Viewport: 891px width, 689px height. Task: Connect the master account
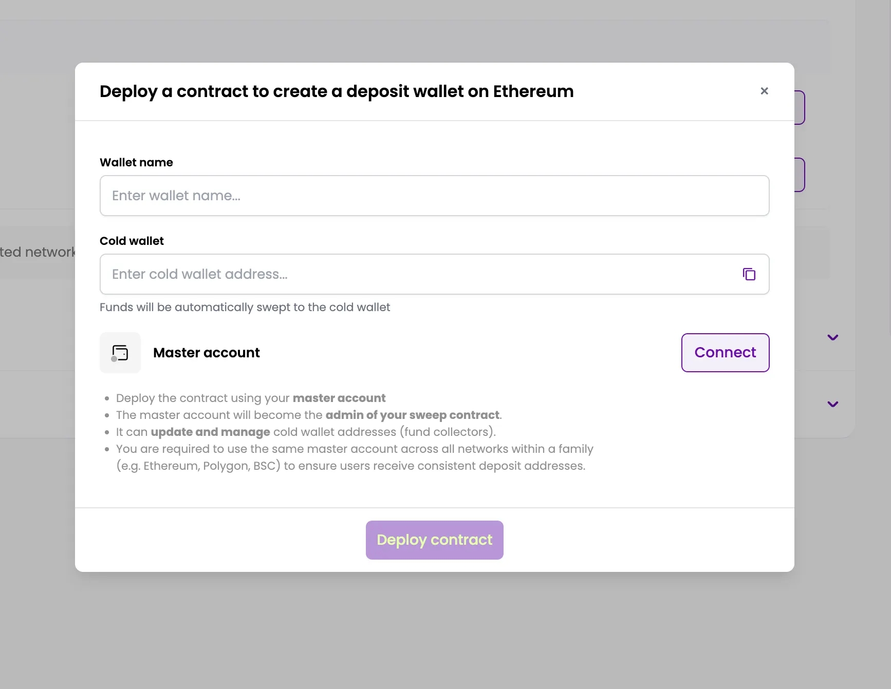tap(725, 353)
